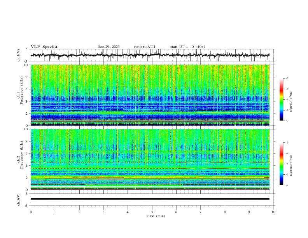Click the "4" kHz tick of ch.2 spectrogram

click(x=28, y=166)
